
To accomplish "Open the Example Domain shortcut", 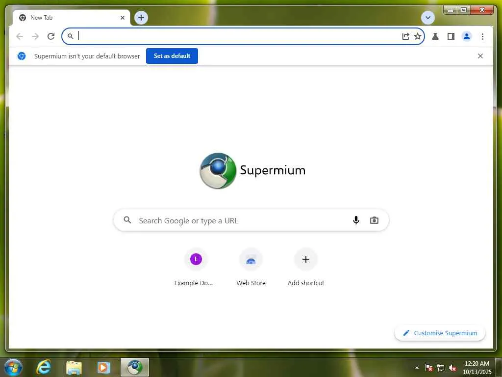I will [x=196, y=268].
